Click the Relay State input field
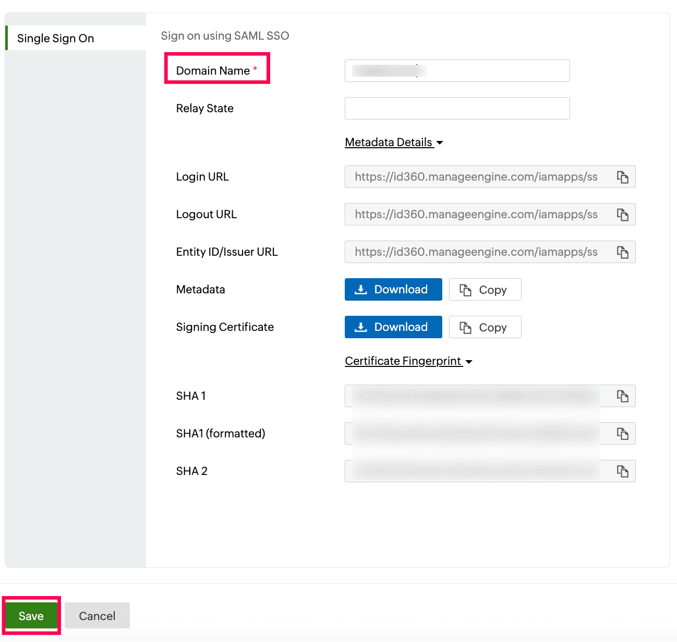Image resolution: width=677 pixels, height=642 pixels. point(456,108)
